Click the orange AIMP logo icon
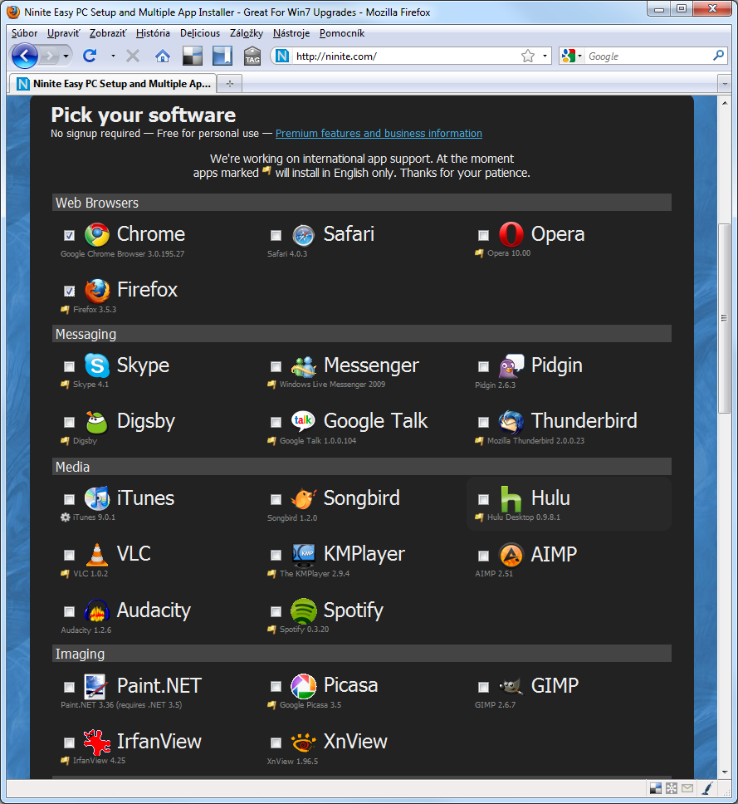This screenshot has height=804, width=738. click(x=511, y=555)
